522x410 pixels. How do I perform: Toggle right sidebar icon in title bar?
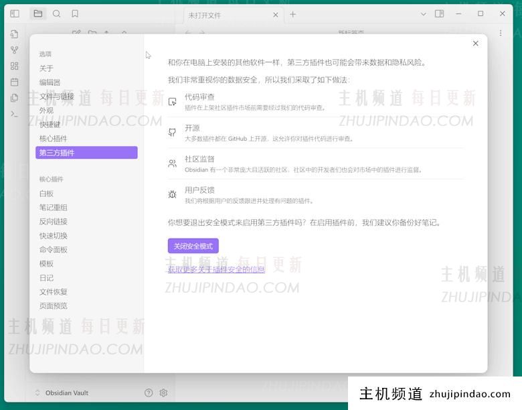click(x=439, y=13)
